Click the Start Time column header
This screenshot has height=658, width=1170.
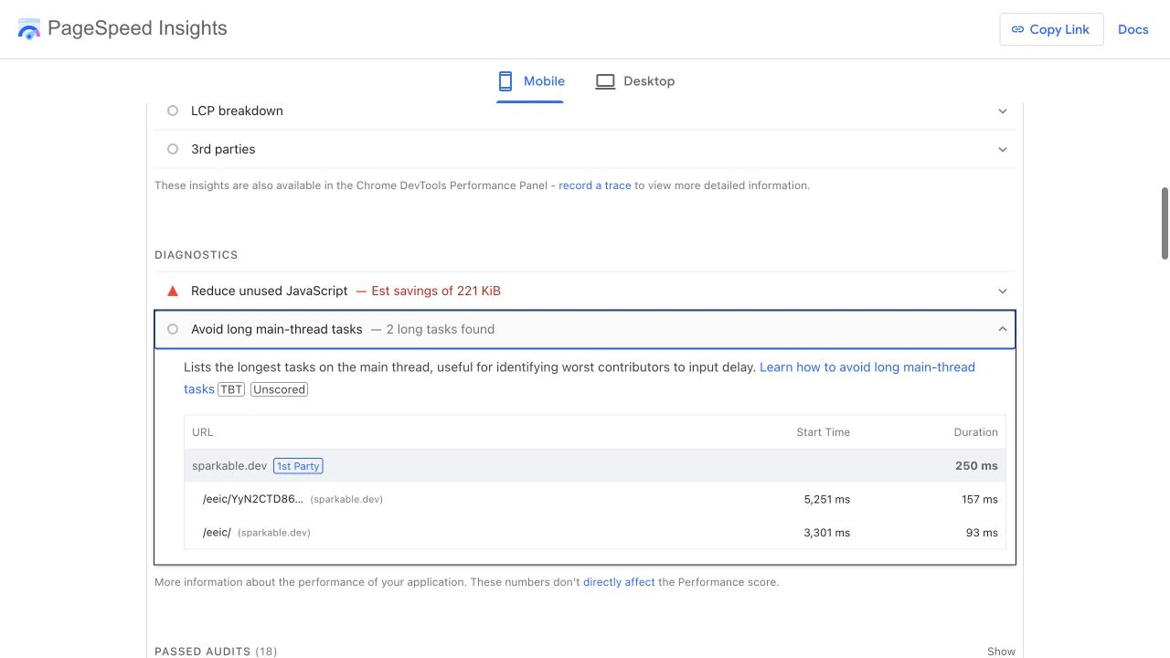(823, 432)
